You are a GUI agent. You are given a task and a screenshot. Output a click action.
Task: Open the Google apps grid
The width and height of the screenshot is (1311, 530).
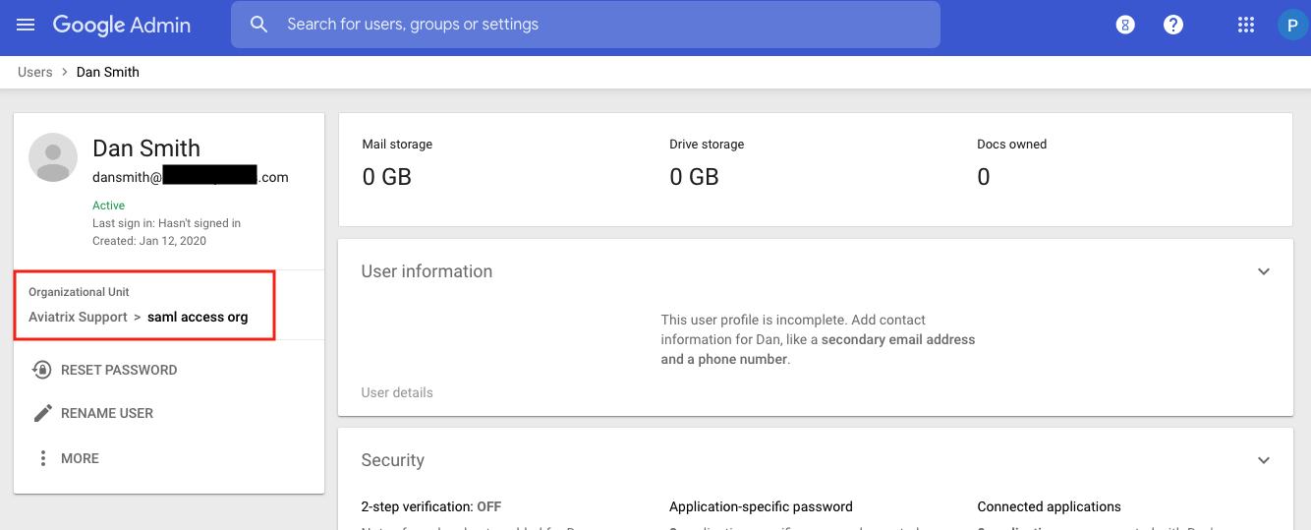pos(1246,26)
